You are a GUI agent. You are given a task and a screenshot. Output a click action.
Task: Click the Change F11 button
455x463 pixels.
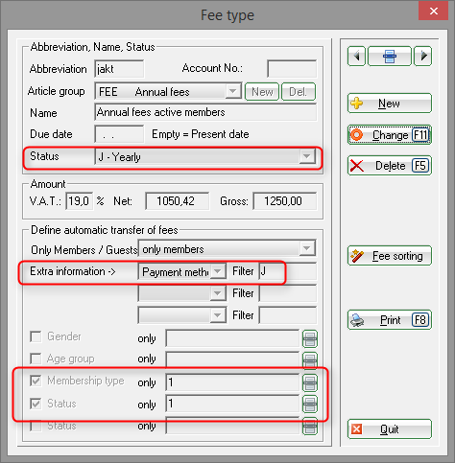click(390, 135)
